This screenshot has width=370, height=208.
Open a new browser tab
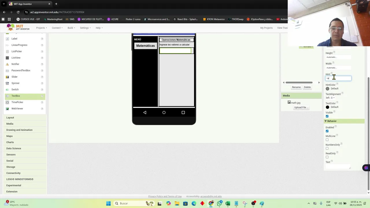tap(56, 4)
